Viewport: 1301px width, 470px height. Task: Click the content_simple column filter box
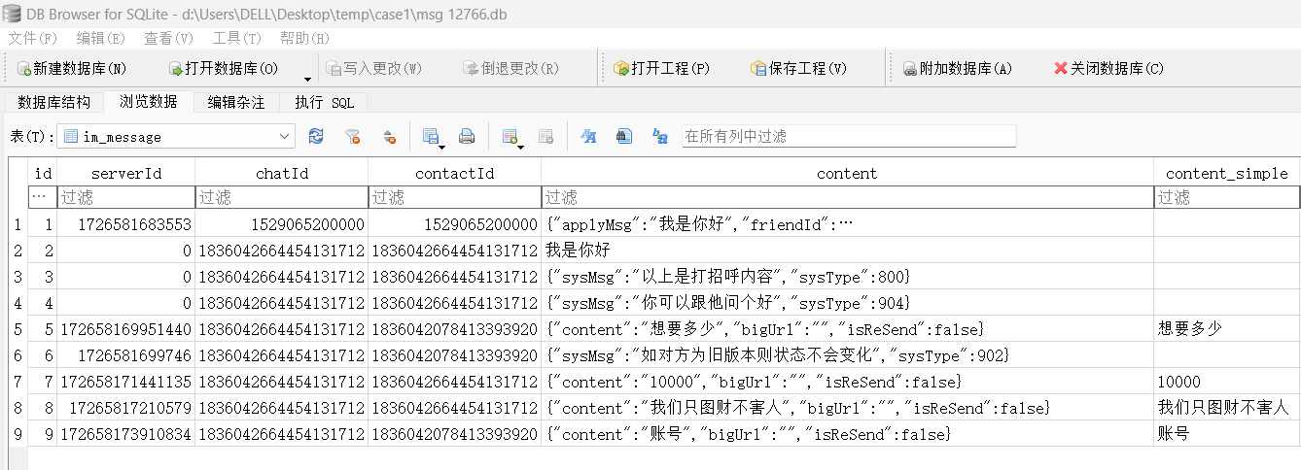[x=1227, y=197]
